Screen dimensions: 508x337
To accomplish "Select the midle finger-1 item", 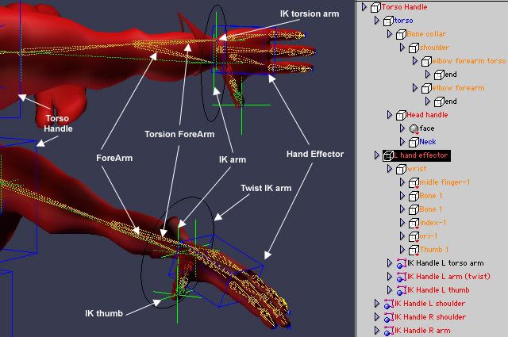I will (445, 182).
